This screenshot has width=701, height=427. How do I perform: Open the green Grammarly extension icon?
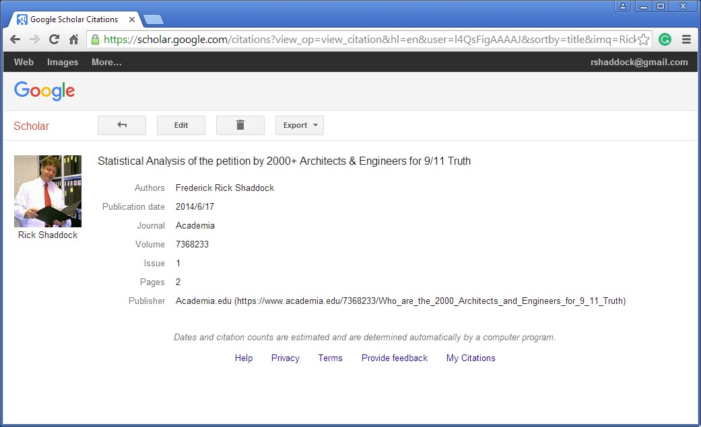coord(665,39)
